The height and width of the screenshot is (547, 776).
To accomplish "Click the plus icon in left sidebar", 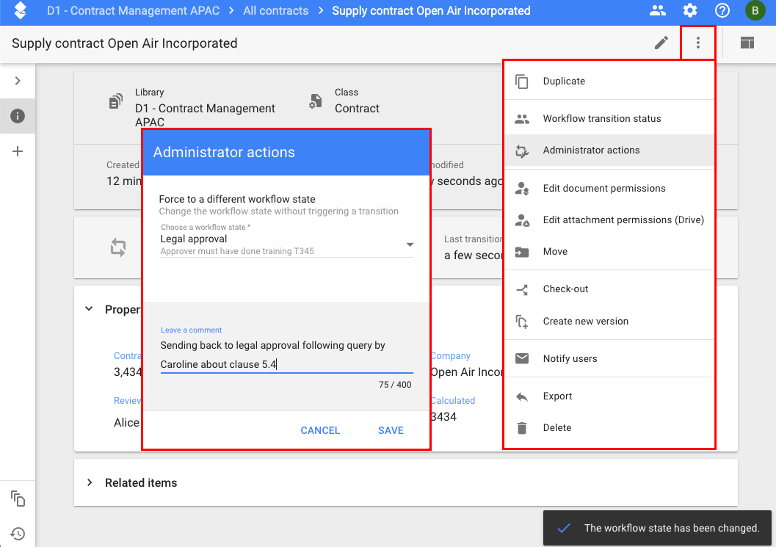I will [x=18, y=151].
